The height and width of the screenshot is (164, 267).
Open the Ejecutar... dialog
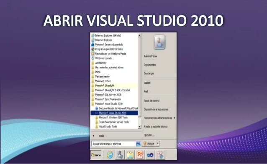149,135
